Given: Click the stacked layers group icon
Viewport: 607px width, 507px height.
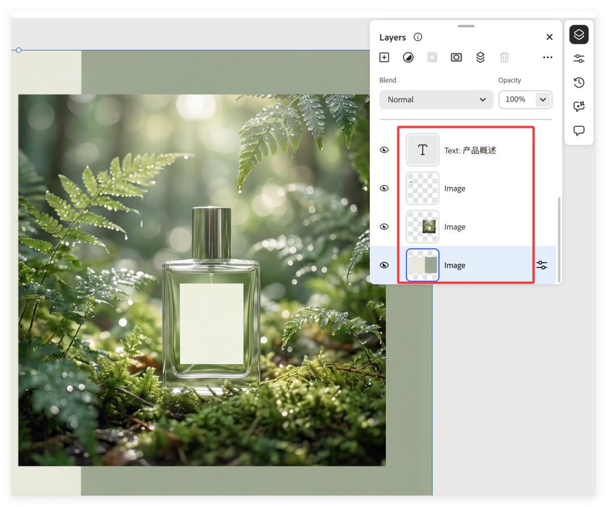Looking at the screenshot, I should pos(481,57).
